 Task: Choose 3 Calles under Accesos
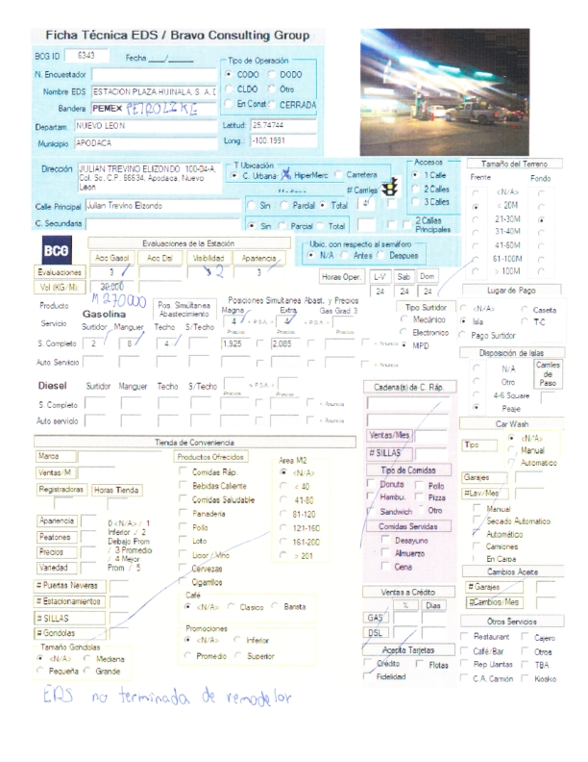[415, 201]
